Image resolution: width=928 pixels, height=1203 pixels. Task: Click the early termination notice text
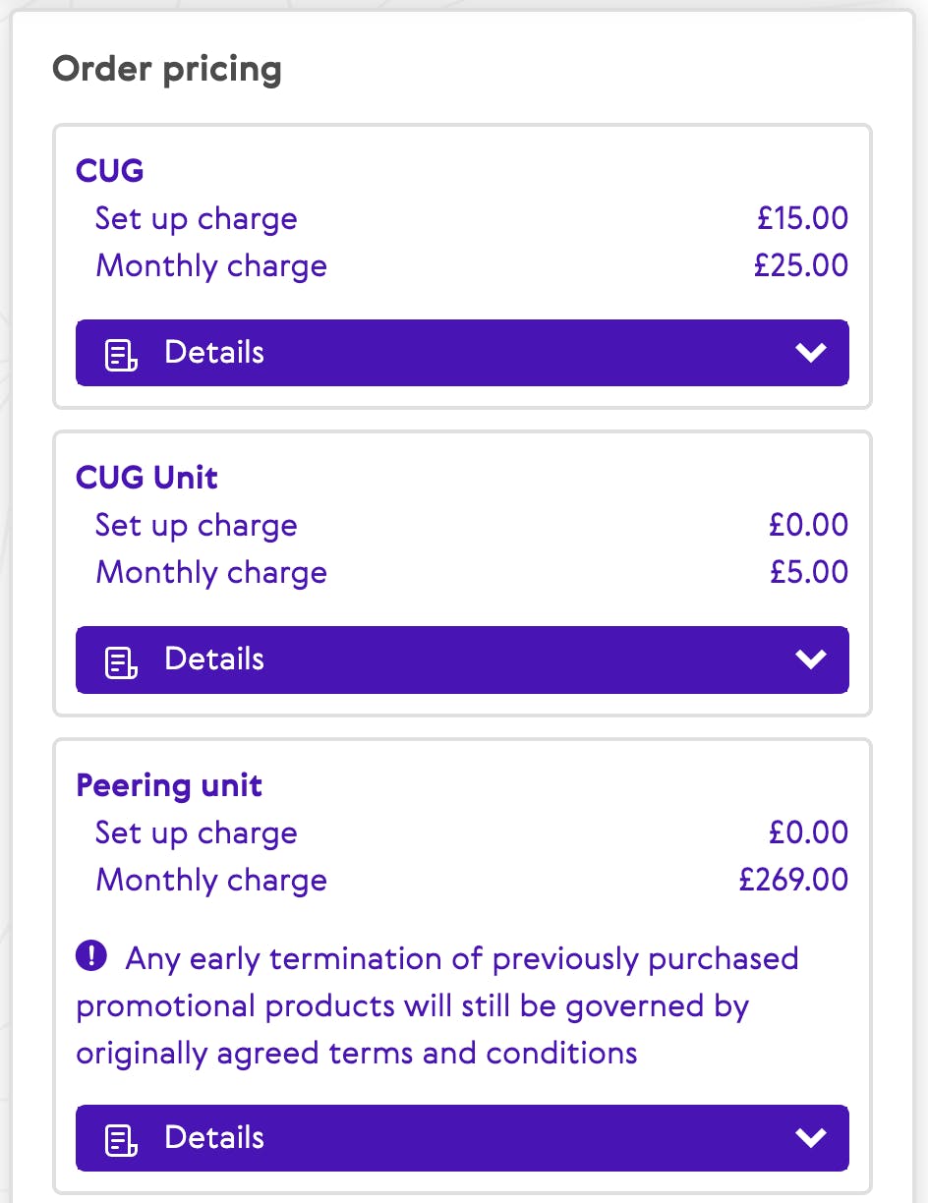pos(437,1005)
